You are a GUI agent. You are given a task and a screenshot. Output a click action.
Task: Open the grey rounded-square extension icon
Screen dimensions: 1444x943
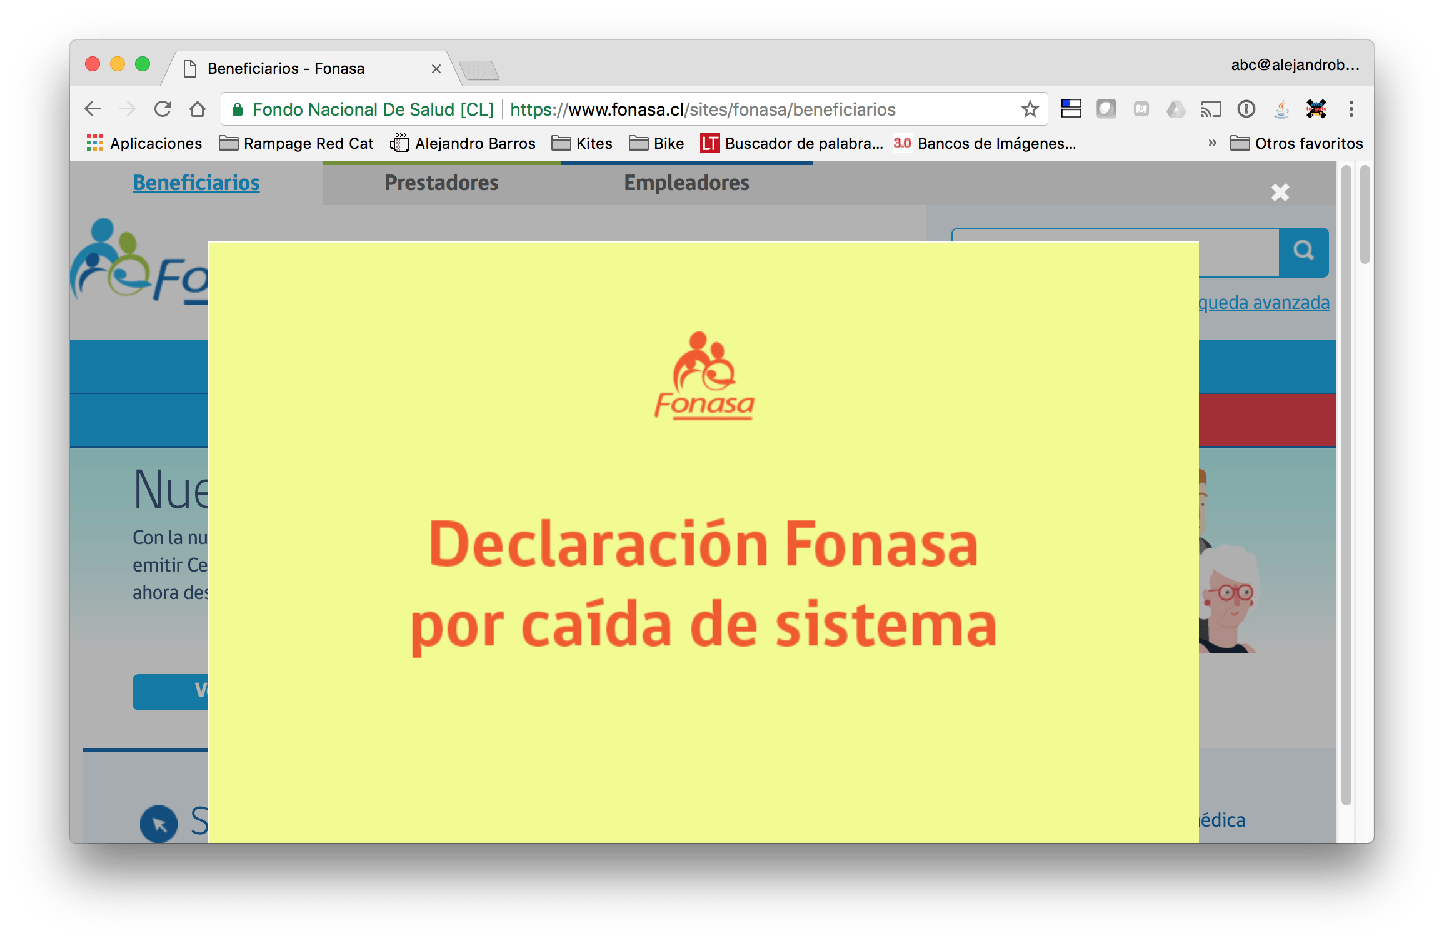coord(1106,109)
